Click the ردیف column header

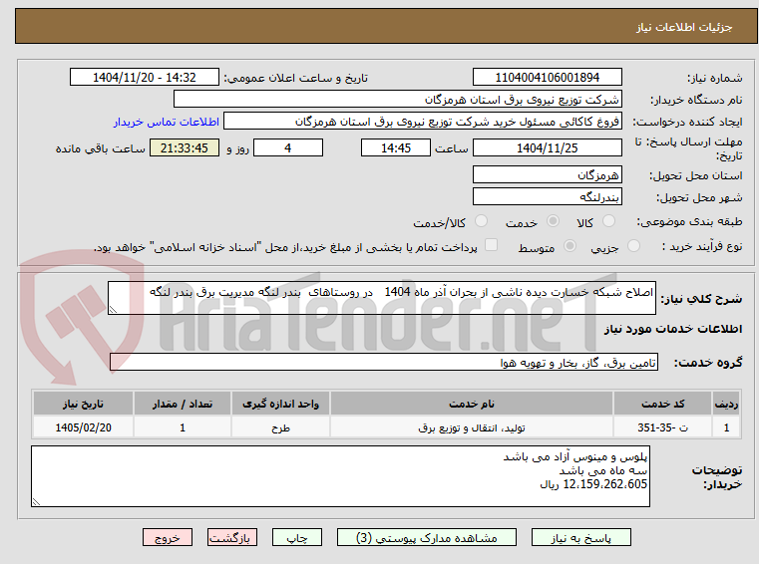pyautogui.click(x=726, y=404)
